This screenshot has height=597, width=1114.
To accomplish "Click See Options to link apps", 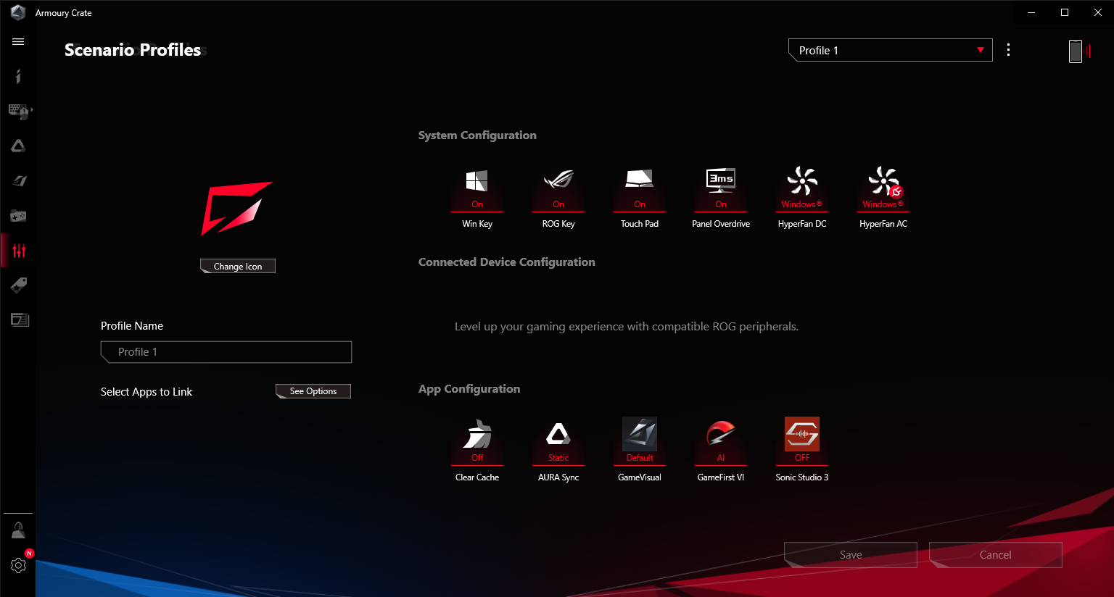I will tap(313, 391).
